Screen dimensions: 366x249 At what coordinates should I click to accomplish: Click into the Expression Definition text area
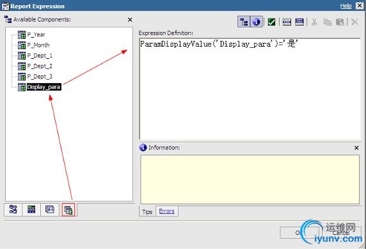coord(250,89)
